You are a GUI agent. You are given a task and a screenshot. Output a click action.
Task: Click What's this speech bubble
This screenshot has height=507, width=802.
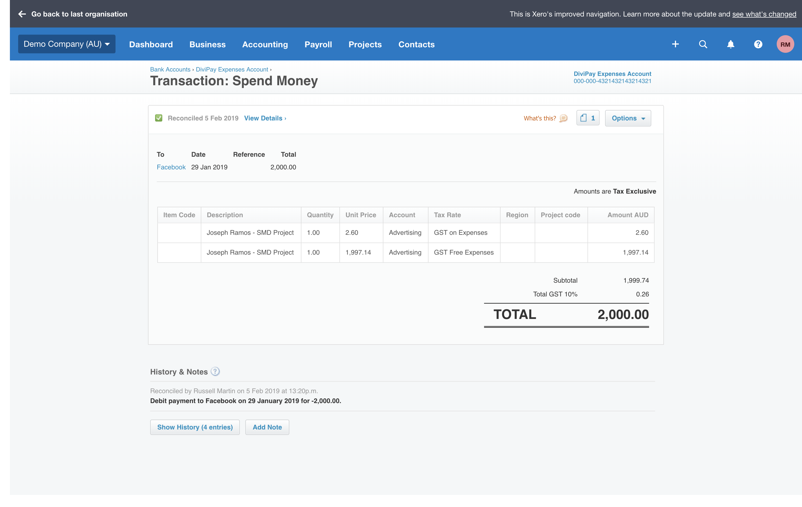tap(563, 119)
